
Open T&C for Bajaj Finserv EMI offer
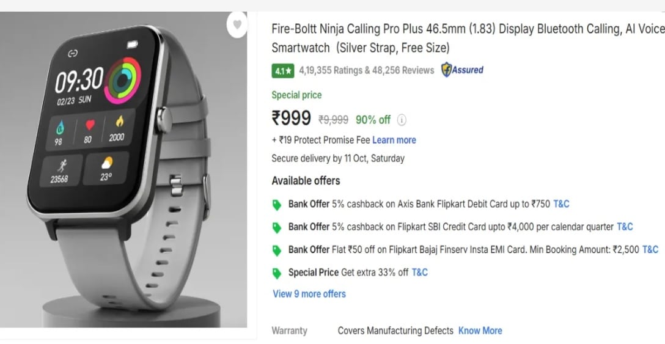pos(650,249)
